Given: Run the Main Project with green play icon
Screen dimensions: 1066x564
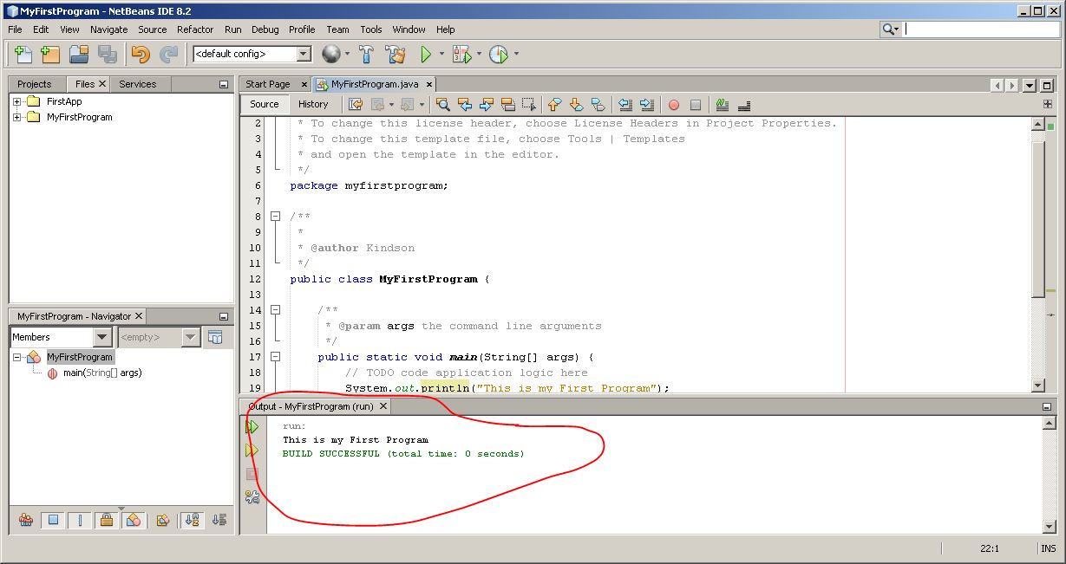Looking at the screenshot, I should coord(426,54).
